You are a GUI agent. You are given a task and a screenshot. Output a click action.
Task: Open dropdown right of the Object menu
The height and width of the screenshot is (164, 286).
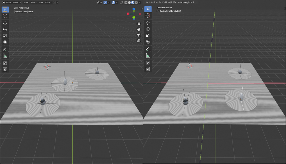[55, 3]
